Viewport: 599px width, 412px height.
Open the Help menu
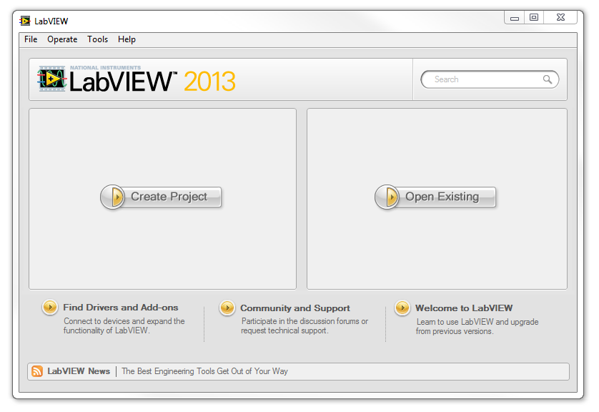click(x=127, y=39)
